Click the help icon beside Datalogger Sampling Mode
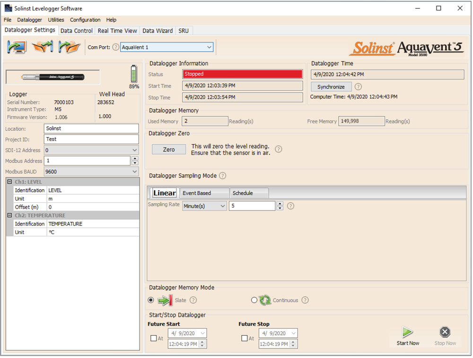 point(222,176)
